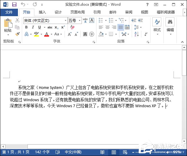This screenshot has height=156, width=187.
Task: Toggle Bold formatting
Action: pos(26,27)
